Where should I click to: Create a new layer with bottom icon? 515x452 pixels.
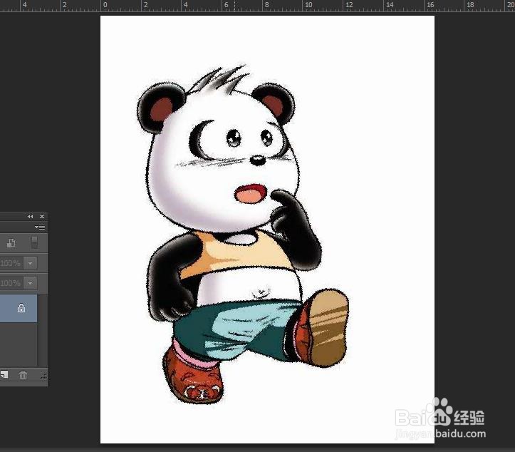4,374
